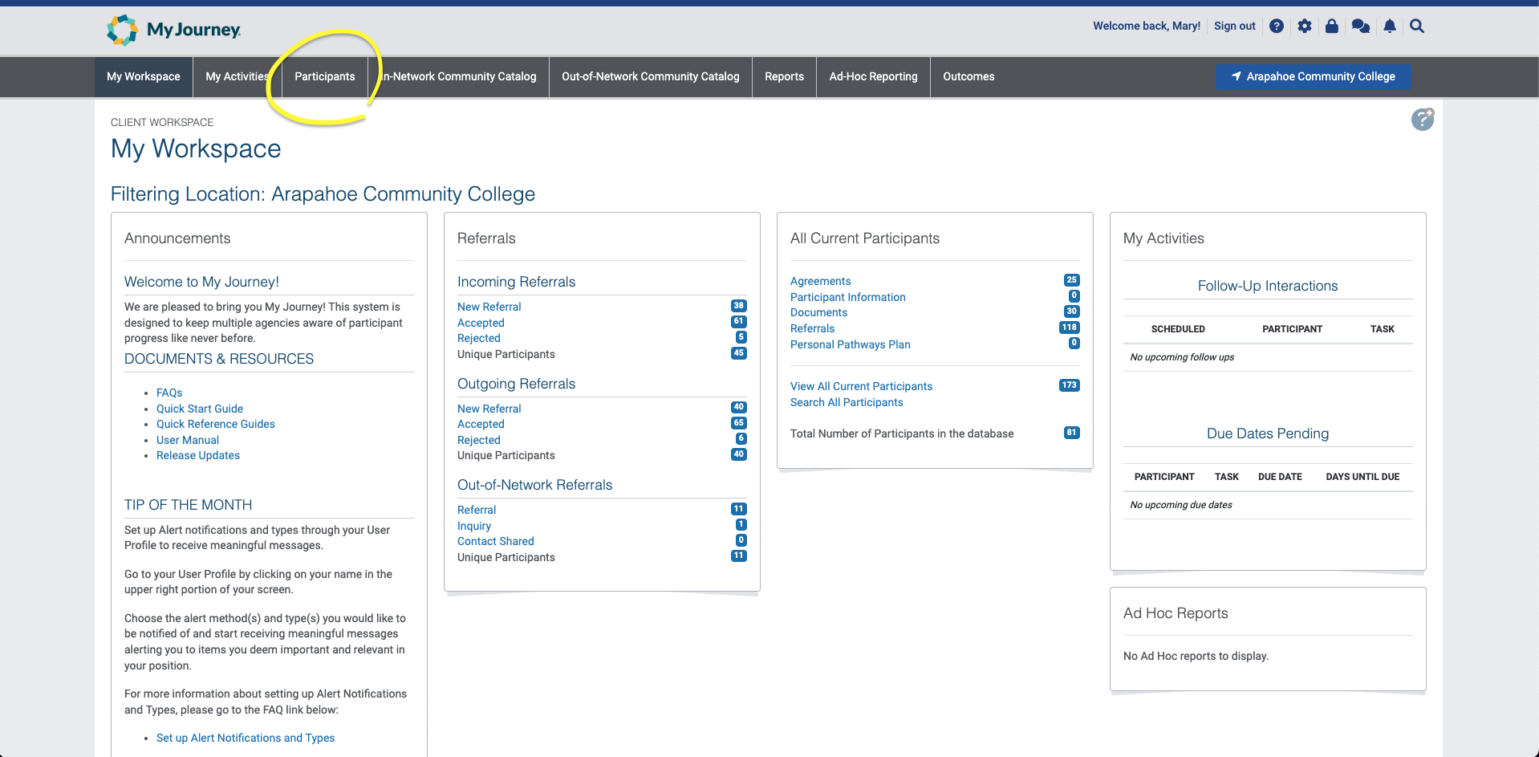Open Arapahoe Community College location selector
Viewport: 1539px width, 757px height.
1313,76
